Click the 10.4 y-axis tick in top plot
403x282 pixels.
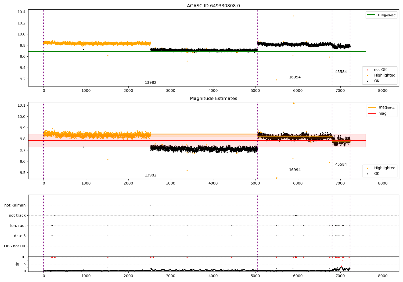pyautogui.click(x=21, y=12)
